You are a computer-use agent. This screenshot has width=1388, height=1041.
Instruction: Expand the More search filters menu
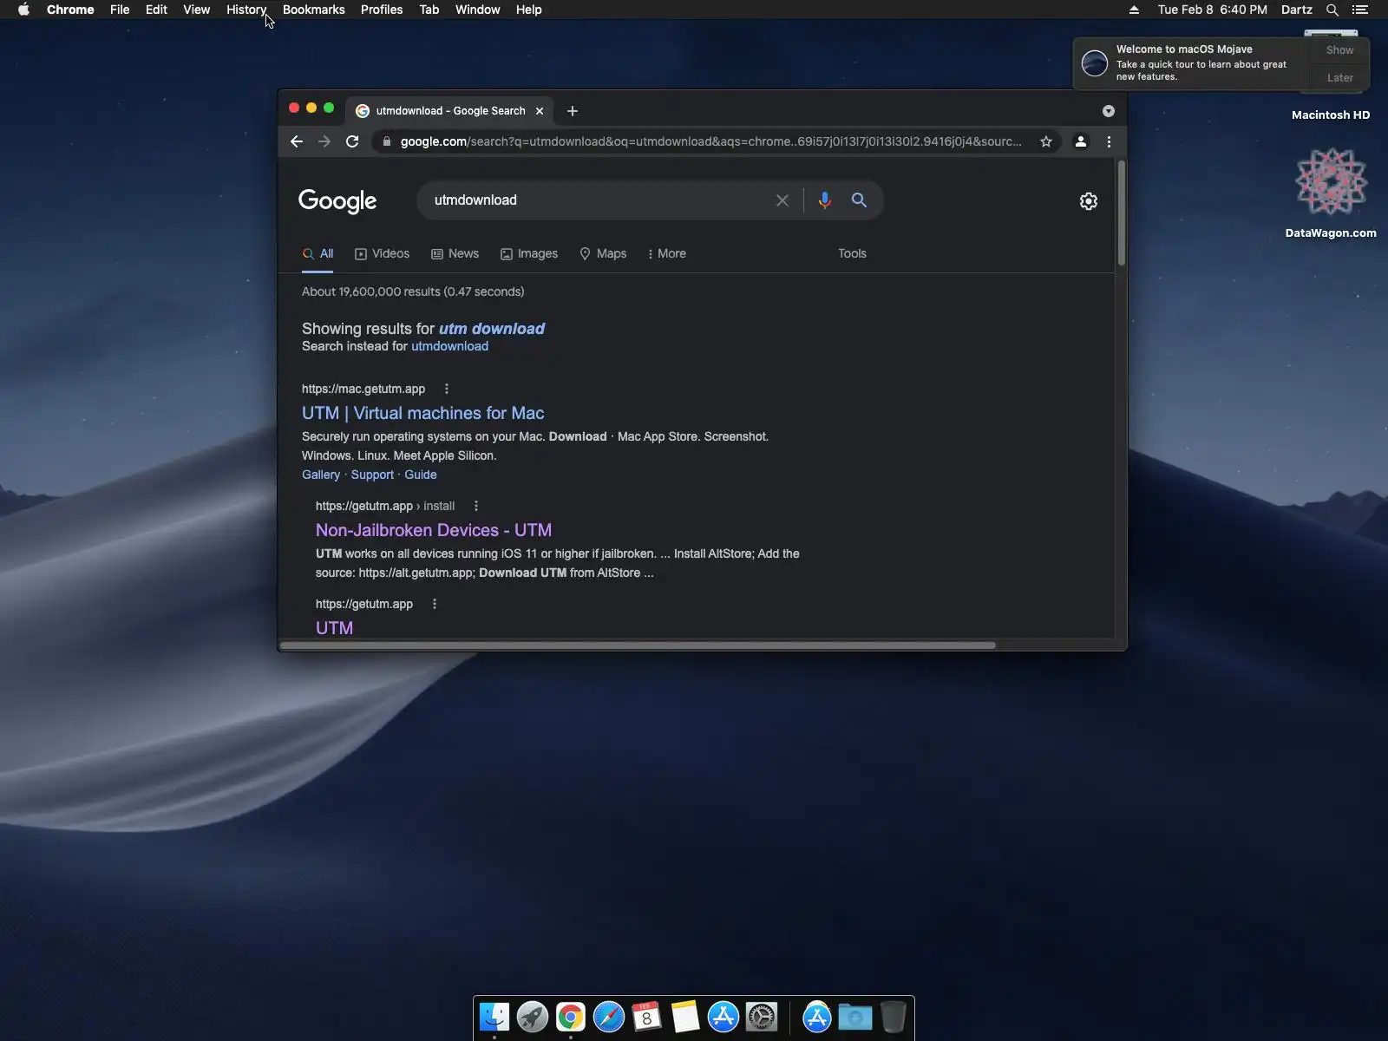666,253
